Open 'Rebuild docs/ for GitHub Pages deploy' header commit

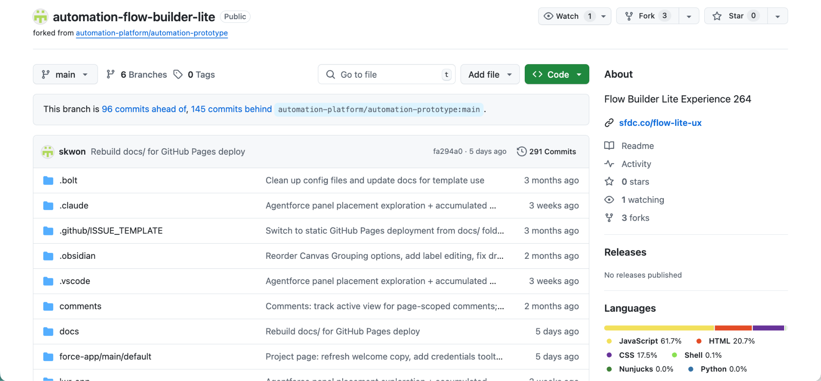(x=168, y=151)
